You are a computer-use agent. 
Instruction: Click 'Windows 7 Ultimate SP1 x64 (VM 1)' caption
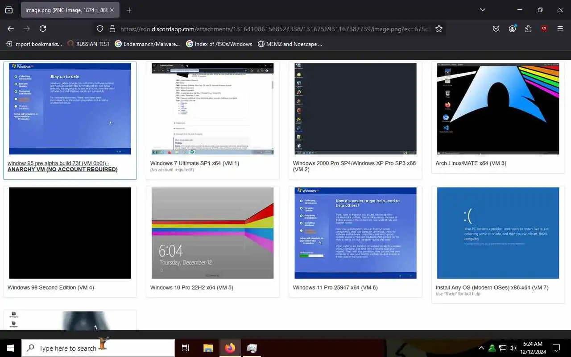pyautogui.click(x=194, y=163)
